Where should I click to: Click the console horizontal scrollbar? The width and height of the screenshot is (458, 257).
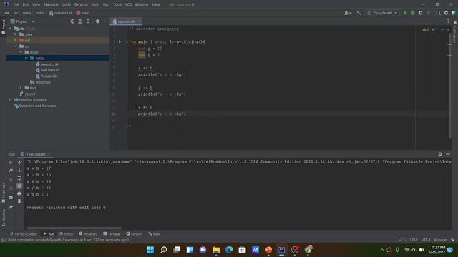74,228
